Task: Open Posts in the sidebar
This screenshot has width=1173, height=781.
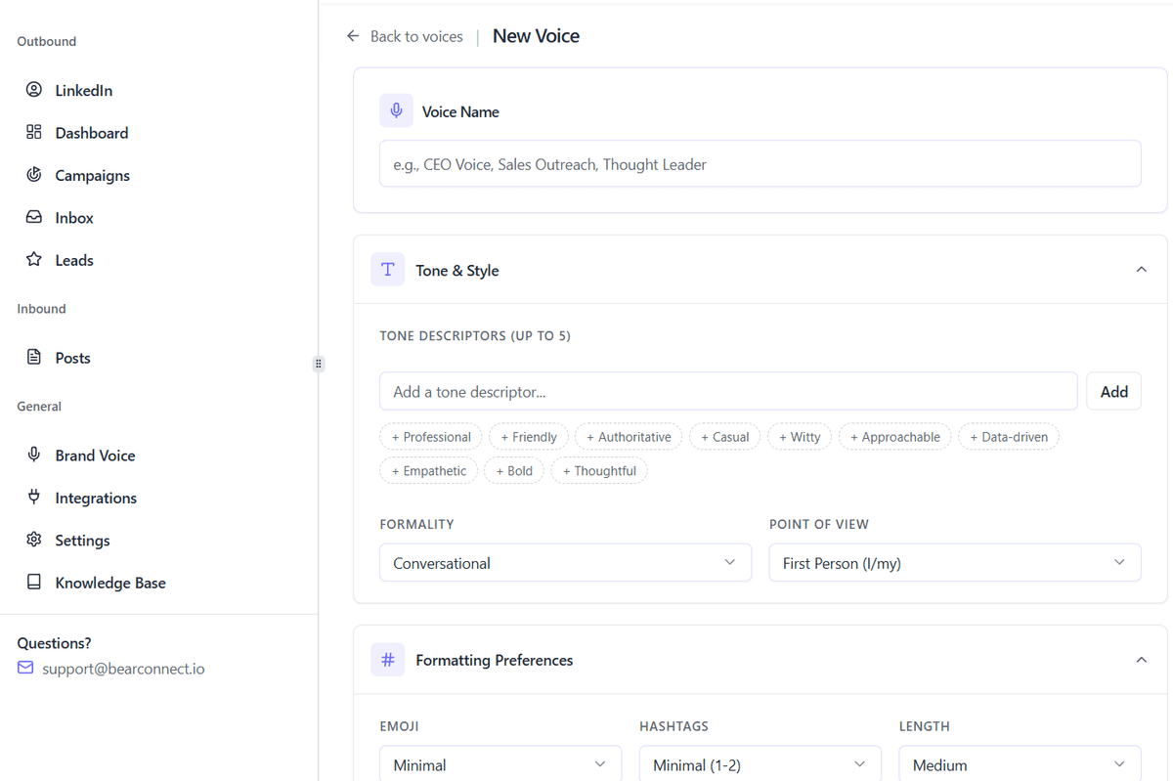Action: [x=72, y=358]
